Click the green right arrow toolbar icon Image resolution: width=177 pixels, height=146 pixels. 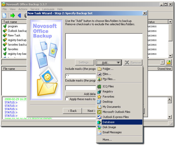point(12,16)
